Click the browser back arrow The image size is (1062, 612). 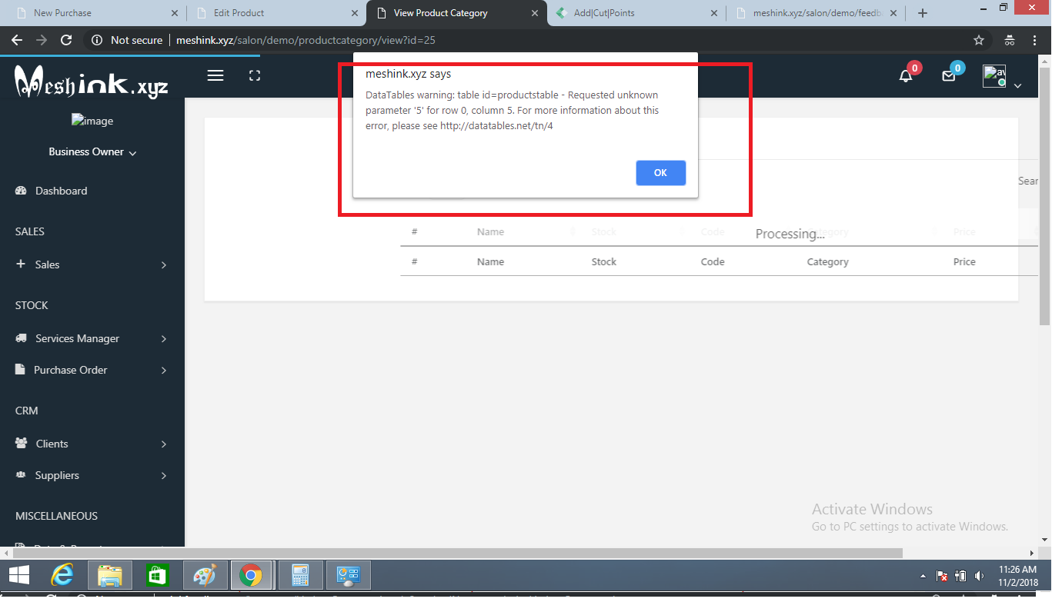[17, 40]
